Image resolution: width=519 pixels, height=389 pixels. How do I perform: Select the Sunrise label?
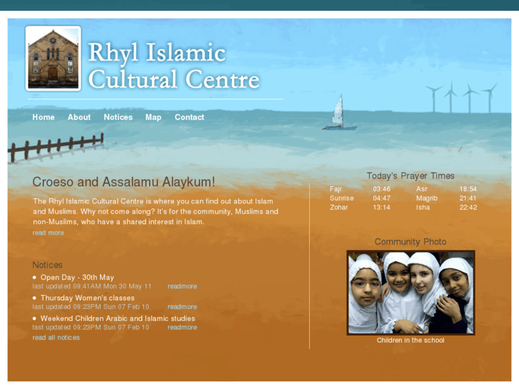coord(341,198)
